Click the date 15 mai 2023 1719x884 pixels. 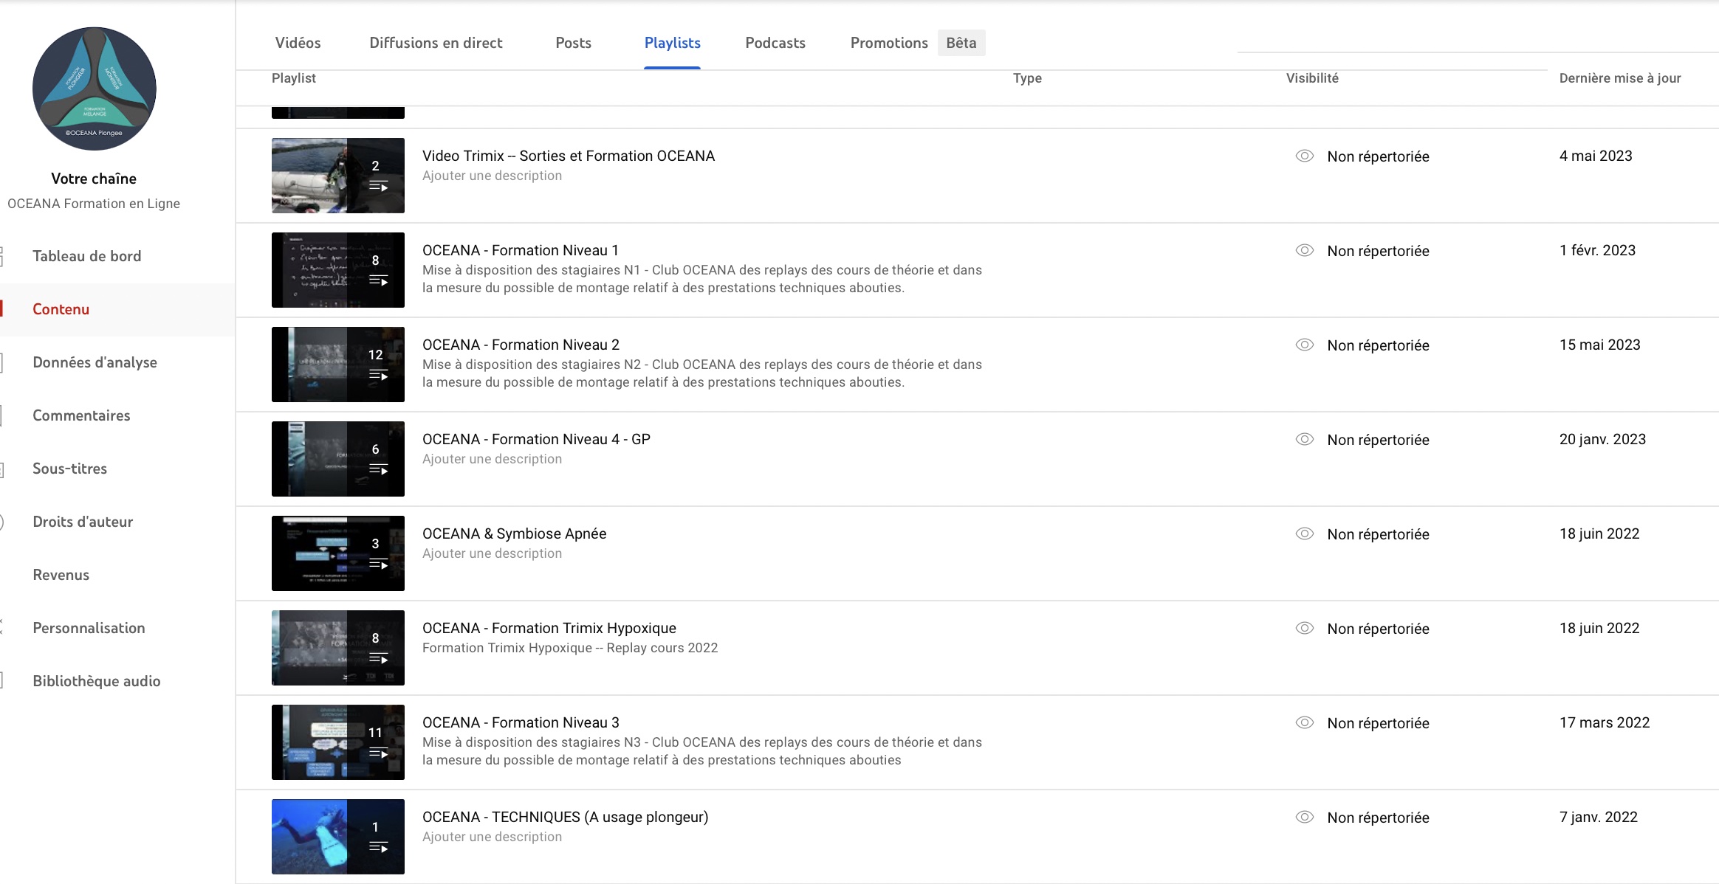pos(1599,345)
